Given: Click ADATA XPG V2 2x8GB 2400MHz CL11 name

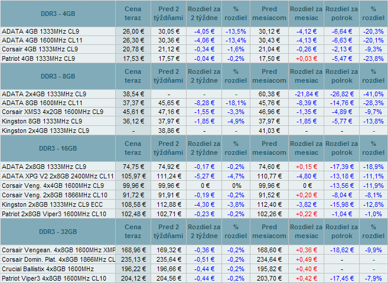Looking at the screenshot, I should (58, 176).
